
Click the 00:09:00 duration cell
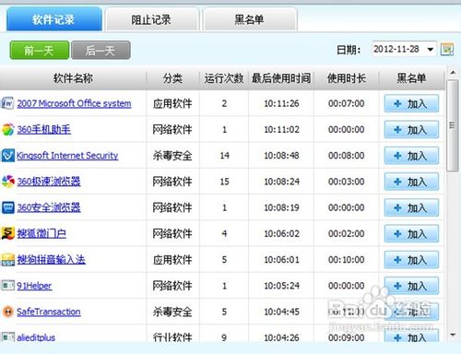tap(347, 337)
